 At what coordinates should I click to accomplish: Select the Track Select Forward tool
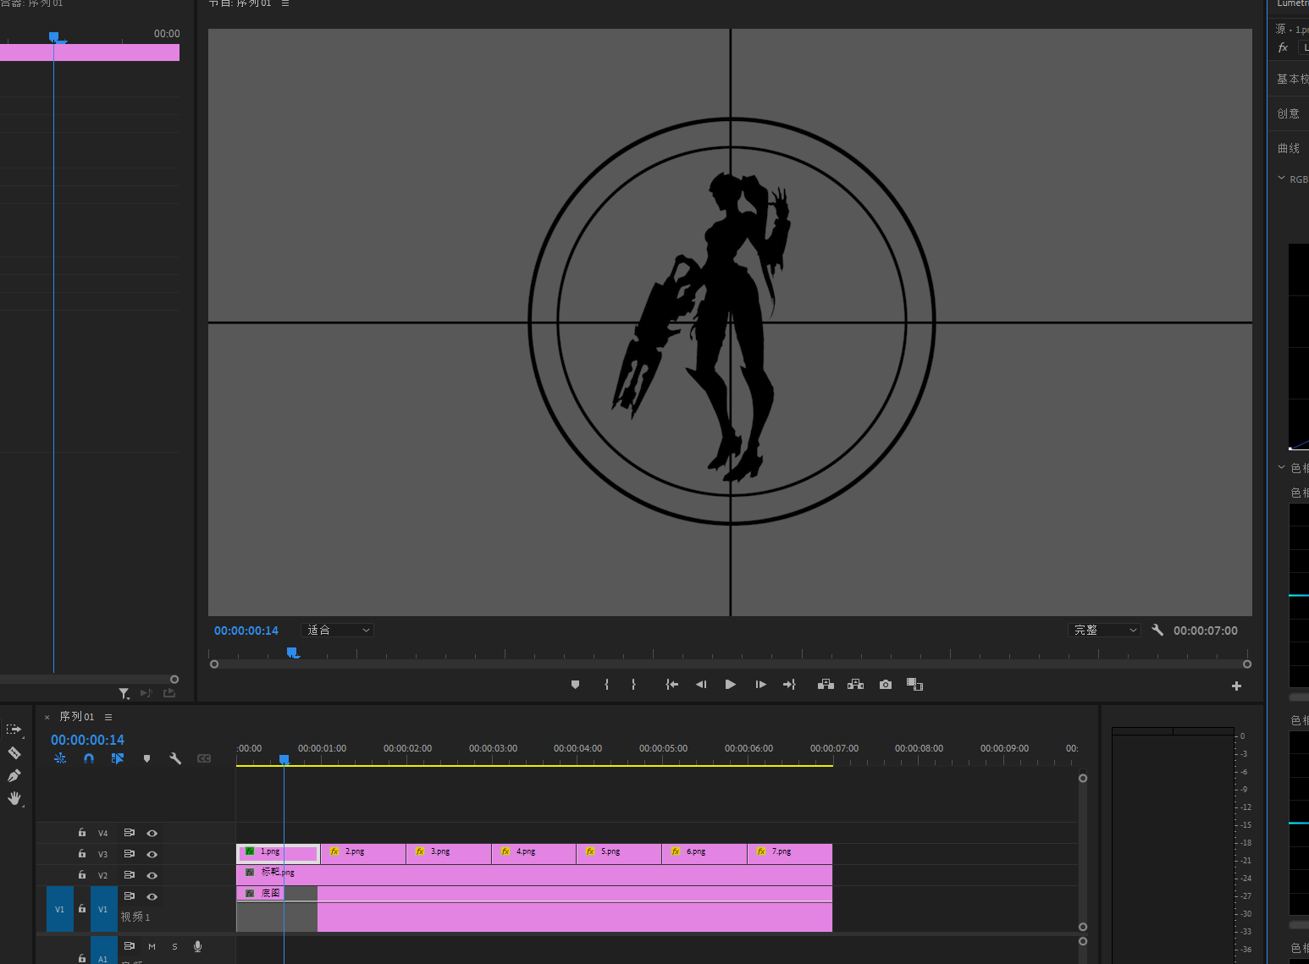pyautogui.click(x=14, y=729)
